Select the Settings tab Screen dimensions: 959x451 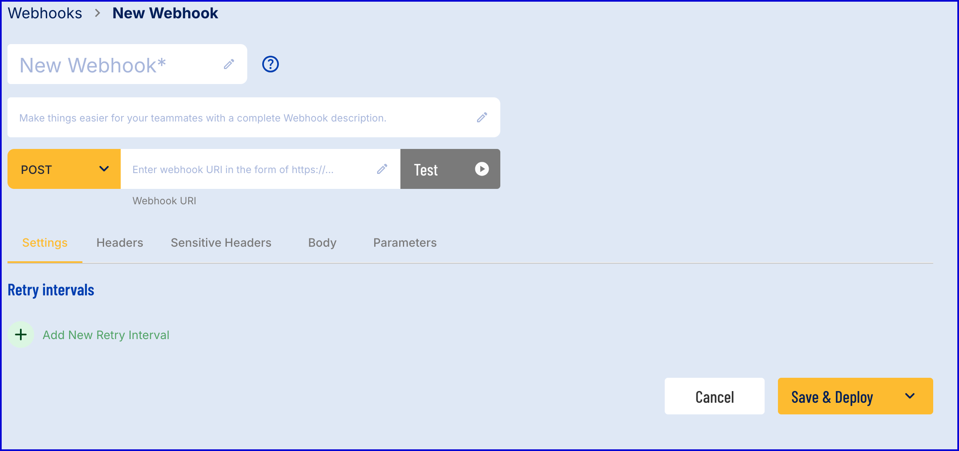tap(45, 243)
